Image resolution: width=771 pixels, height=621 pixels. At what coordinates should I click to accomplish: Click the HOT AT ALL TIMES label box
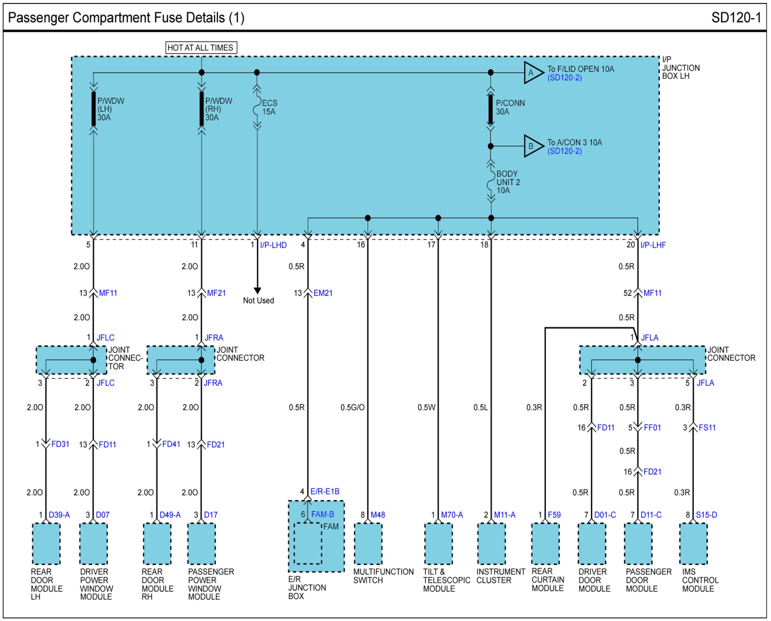(x=201, y=47)
